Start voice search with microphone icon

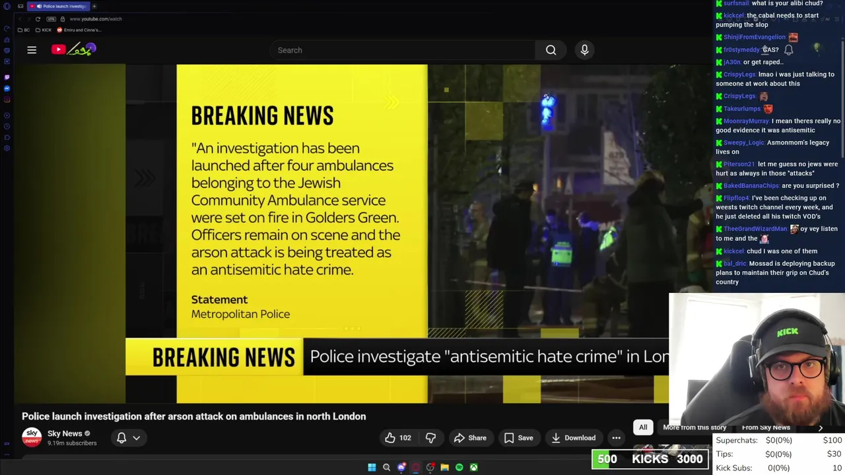tap(584, 50)
